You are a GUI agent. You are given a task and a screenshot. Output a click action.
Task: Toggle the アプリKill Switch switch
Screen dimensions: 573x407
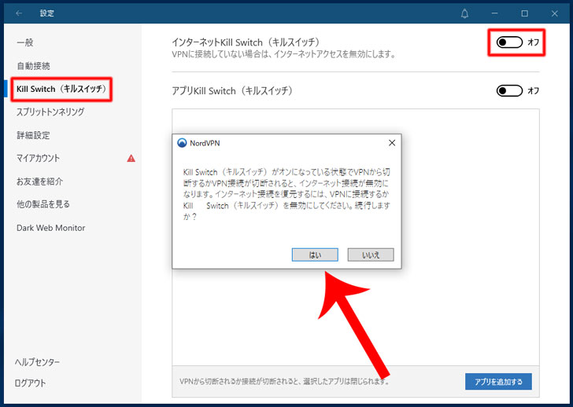pos(509,90)
